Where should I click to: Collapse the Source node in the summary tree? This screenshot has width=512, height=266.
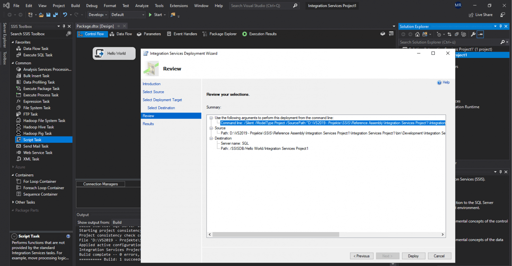(x=211, y=128)
